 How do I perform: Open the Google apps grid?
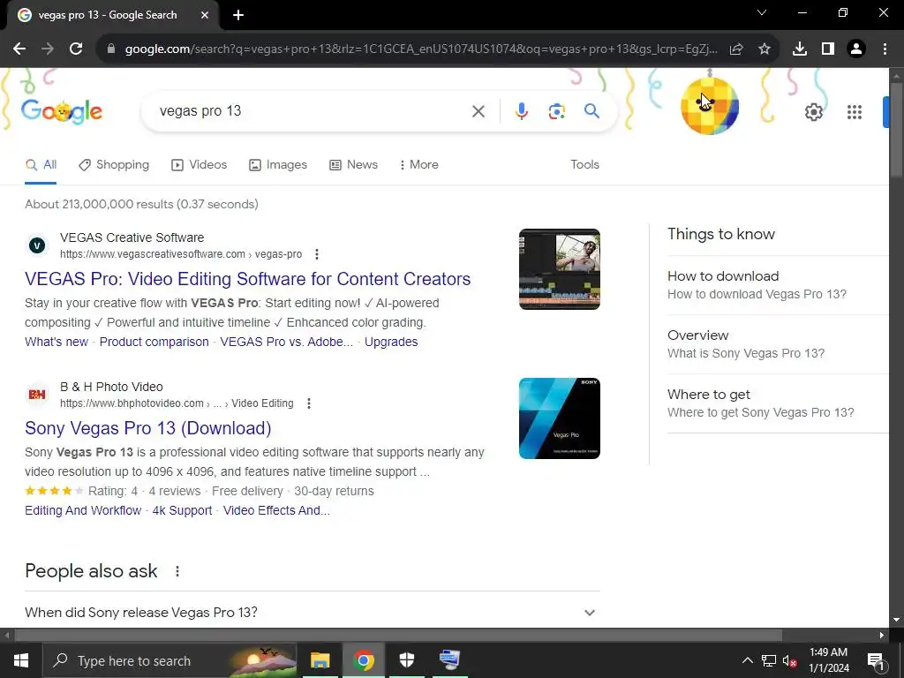click(x=855, y=112)
